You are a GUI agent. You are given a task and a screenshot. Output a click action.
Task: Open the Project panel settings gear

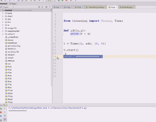[46, 7]
